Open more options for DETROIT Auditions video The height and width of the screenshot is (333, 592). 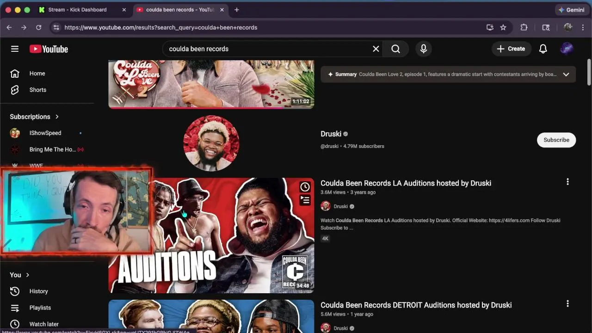coord(567,304)
